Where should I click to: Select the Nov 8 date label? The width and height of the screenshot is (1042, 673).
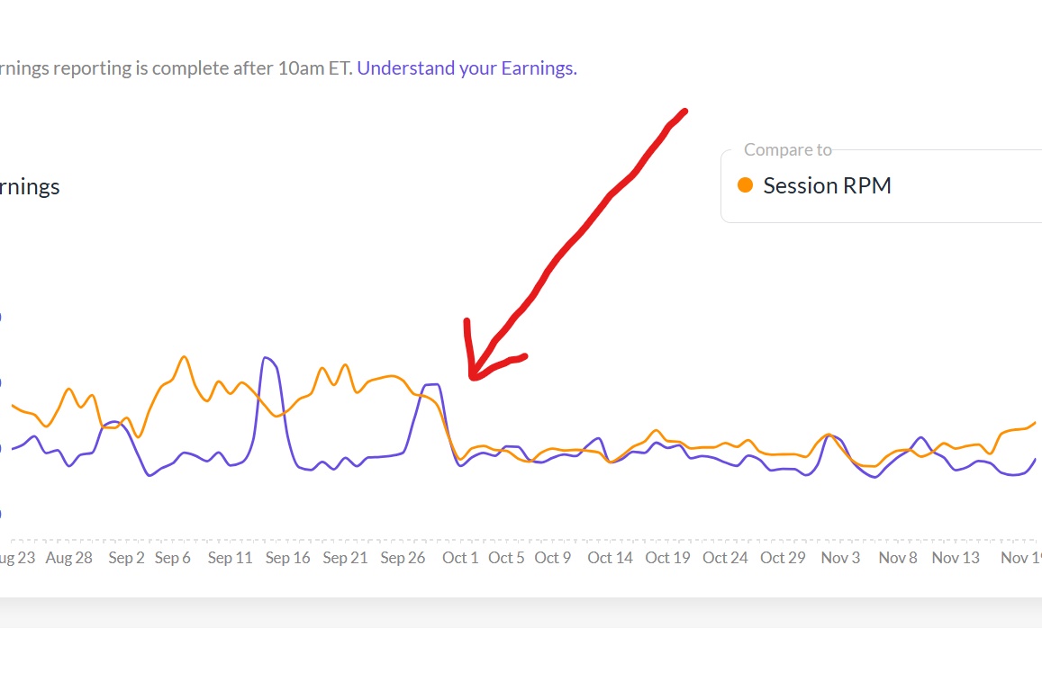898,558
